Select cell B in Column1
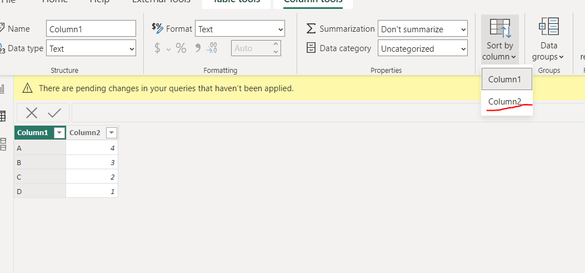The image size is (585, 273). (40, 163)
